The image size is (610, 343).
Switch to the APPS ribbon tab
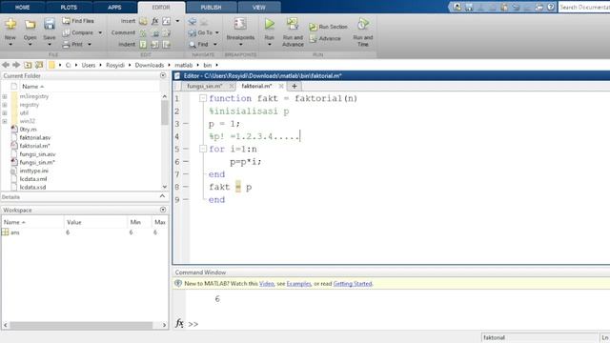point(114,7)
